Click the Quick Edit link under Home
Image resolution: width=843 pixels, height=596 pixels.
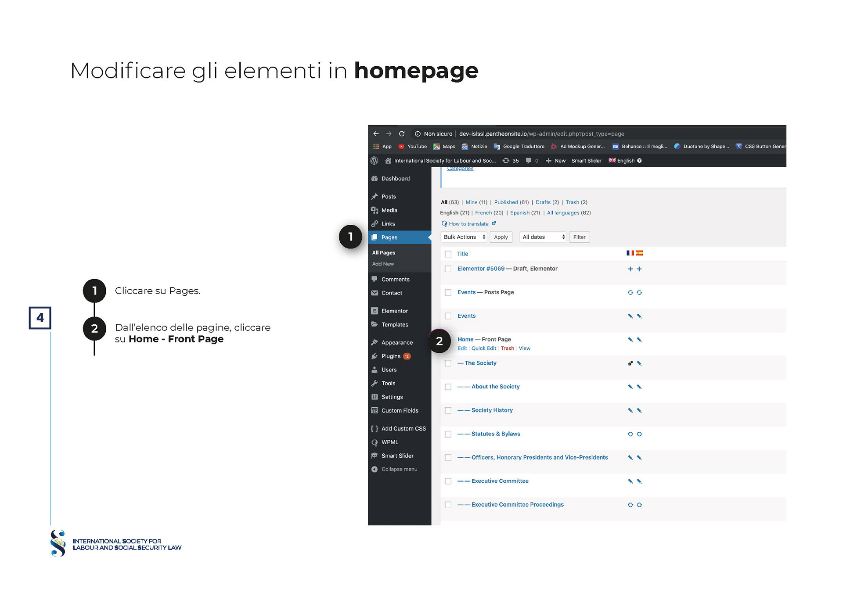pyautogui.click(x=483, y=348)
